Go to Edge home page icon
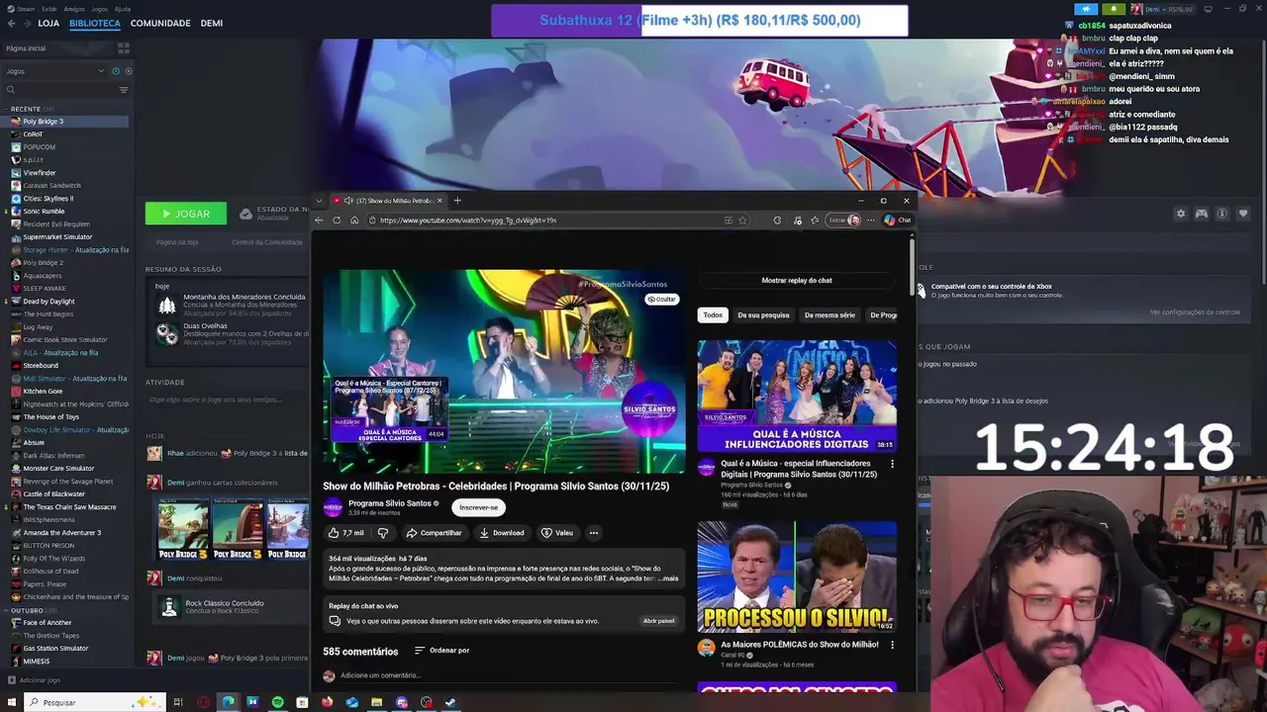 pos(354,221)
